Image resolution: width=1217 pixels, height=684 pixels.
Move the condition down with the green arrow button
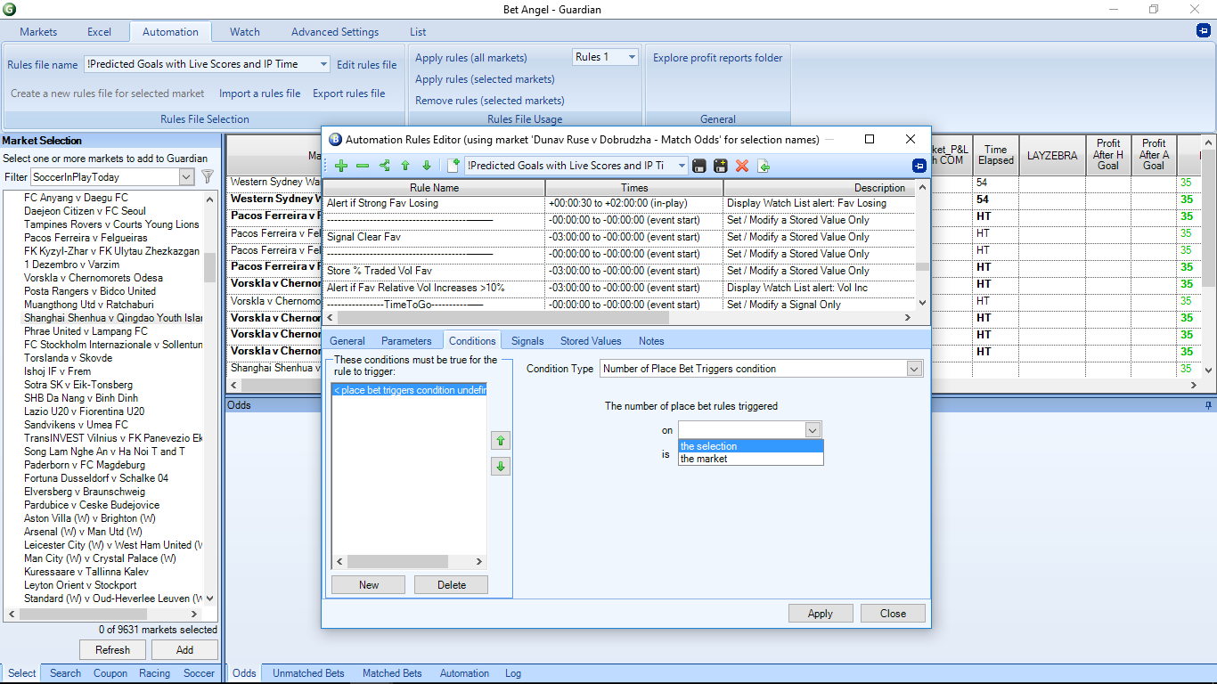click(x=501, y=466)
